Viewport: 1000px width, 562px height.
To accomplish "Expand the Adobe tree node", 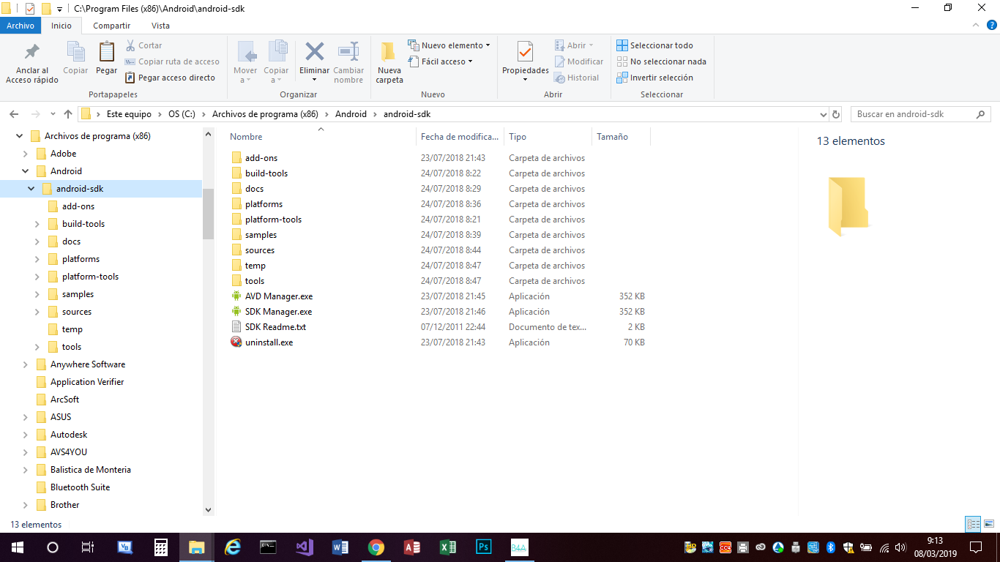I will (x=25, y=154).
